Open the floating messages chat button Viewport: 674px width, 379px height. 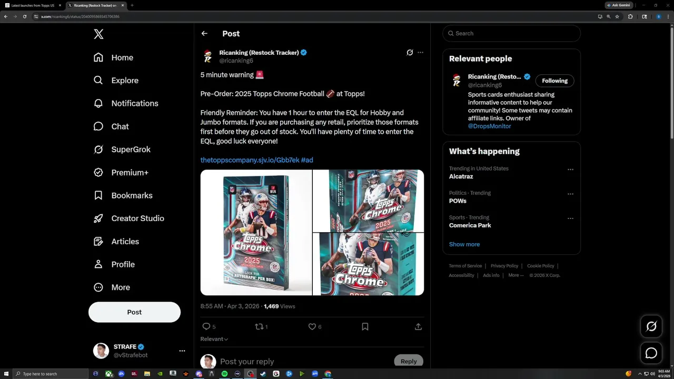coord(651,353)
